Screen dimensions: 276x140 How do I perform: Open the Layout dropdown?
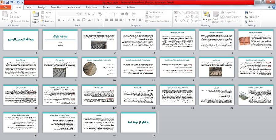[x=47, y=12]
